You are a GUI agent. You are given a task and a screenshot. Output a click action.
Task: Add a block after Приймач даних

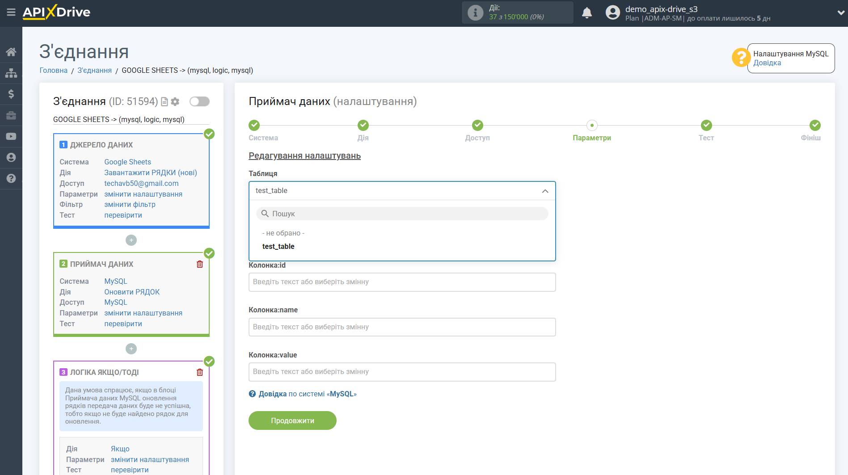pos(131,349)
